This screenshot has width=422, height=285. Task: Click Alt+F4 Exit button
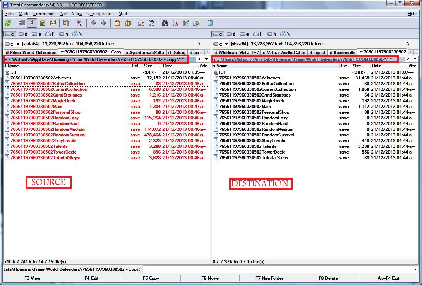point(388,278)
